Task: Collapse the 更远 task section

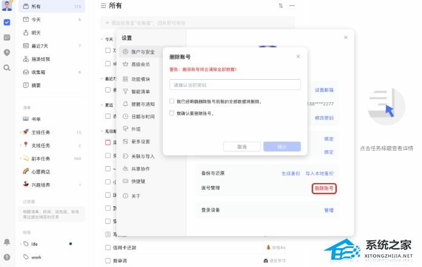Action: pos(102,105)
